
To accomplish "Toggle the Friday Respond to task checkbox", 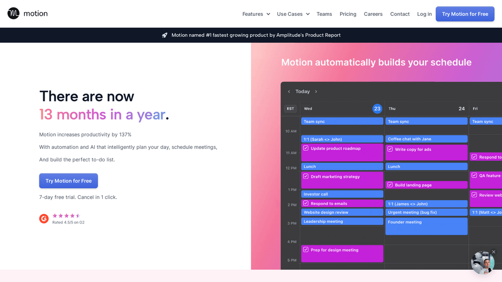I will point(474,157).
